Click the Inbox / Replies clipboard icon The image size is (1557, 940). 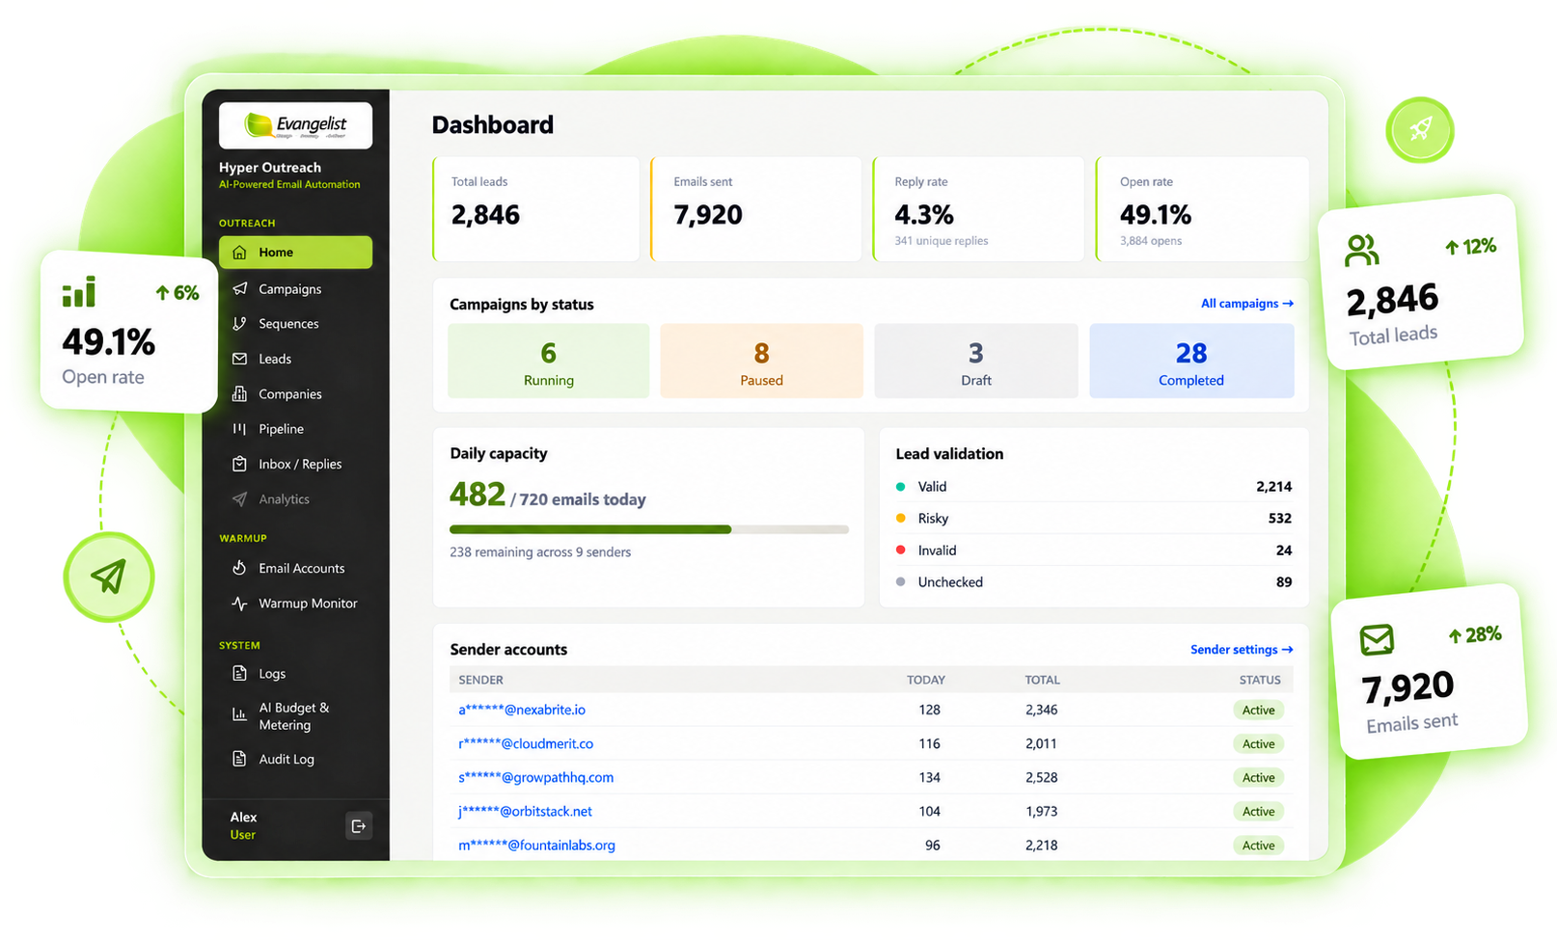click(239, 464)
